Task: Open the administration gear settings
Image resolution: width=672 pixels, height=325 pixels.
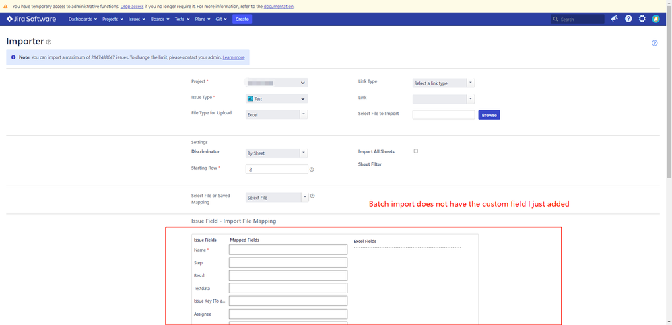Action: coord(642,19)
